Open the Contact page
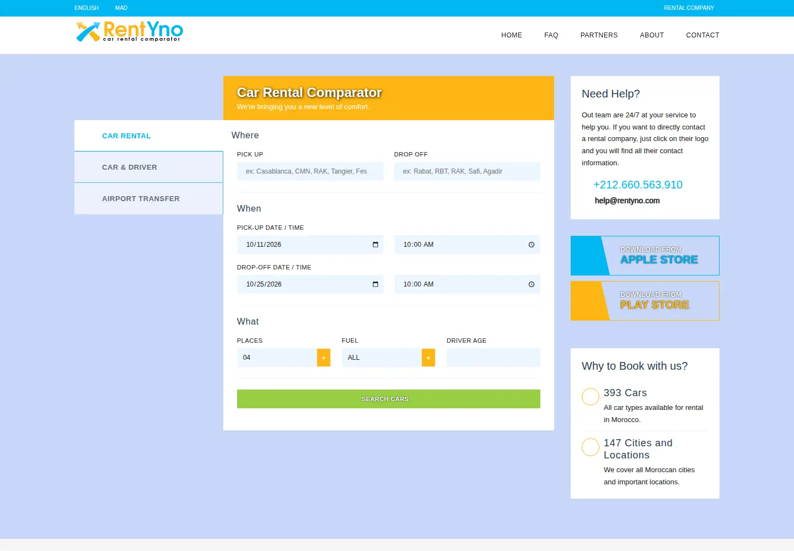 point(702,35)
